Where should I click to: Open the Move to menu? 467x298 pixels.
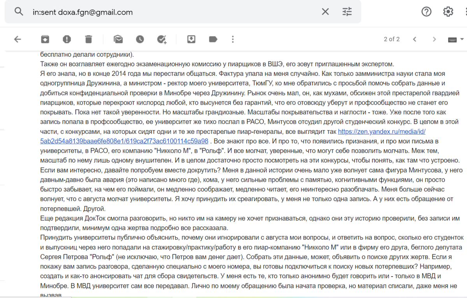pyautogui.click(x=191, y=39)
